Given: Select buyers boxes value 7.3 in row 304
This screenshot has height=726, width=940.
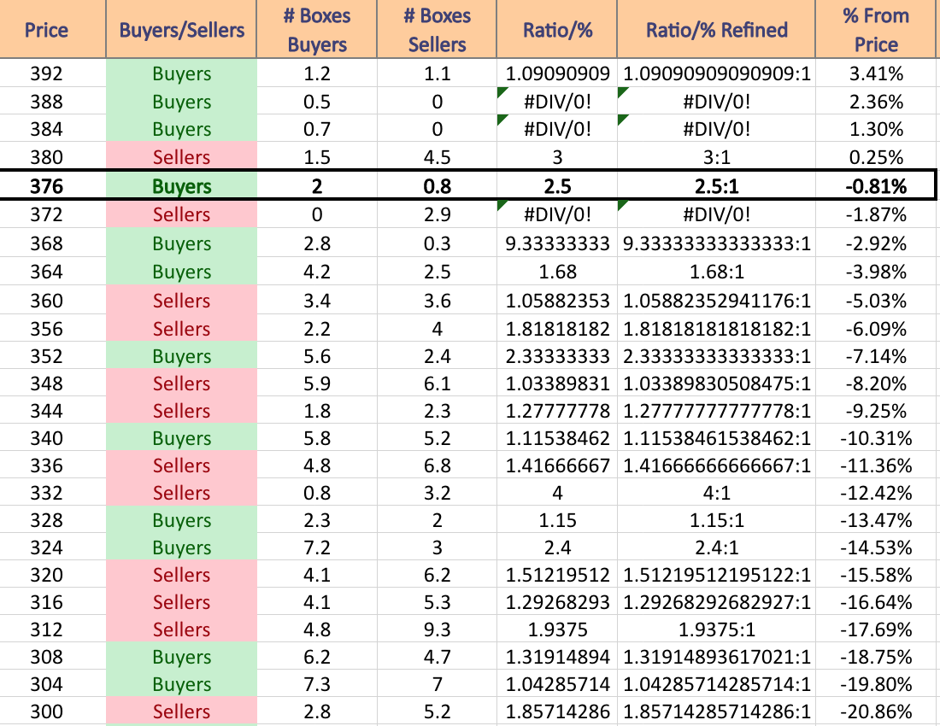Looking at the screenshot, I should pos(316,684).
